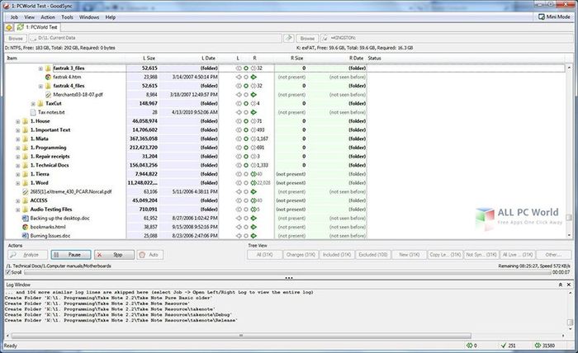
Task: Expand the 1. Programming folder
Action: click(17, 148)
